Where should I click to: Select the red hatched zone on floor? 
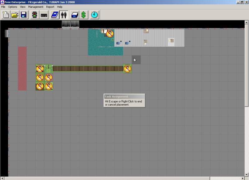[22, 69]
